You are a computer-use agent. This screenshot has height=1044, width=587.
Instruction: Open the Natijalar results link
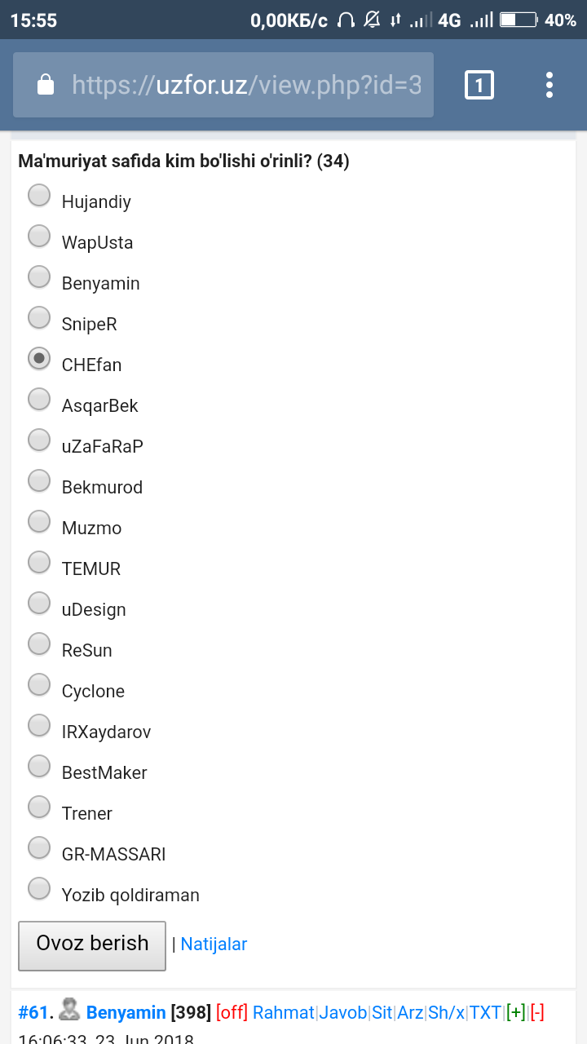coord(214,944)
